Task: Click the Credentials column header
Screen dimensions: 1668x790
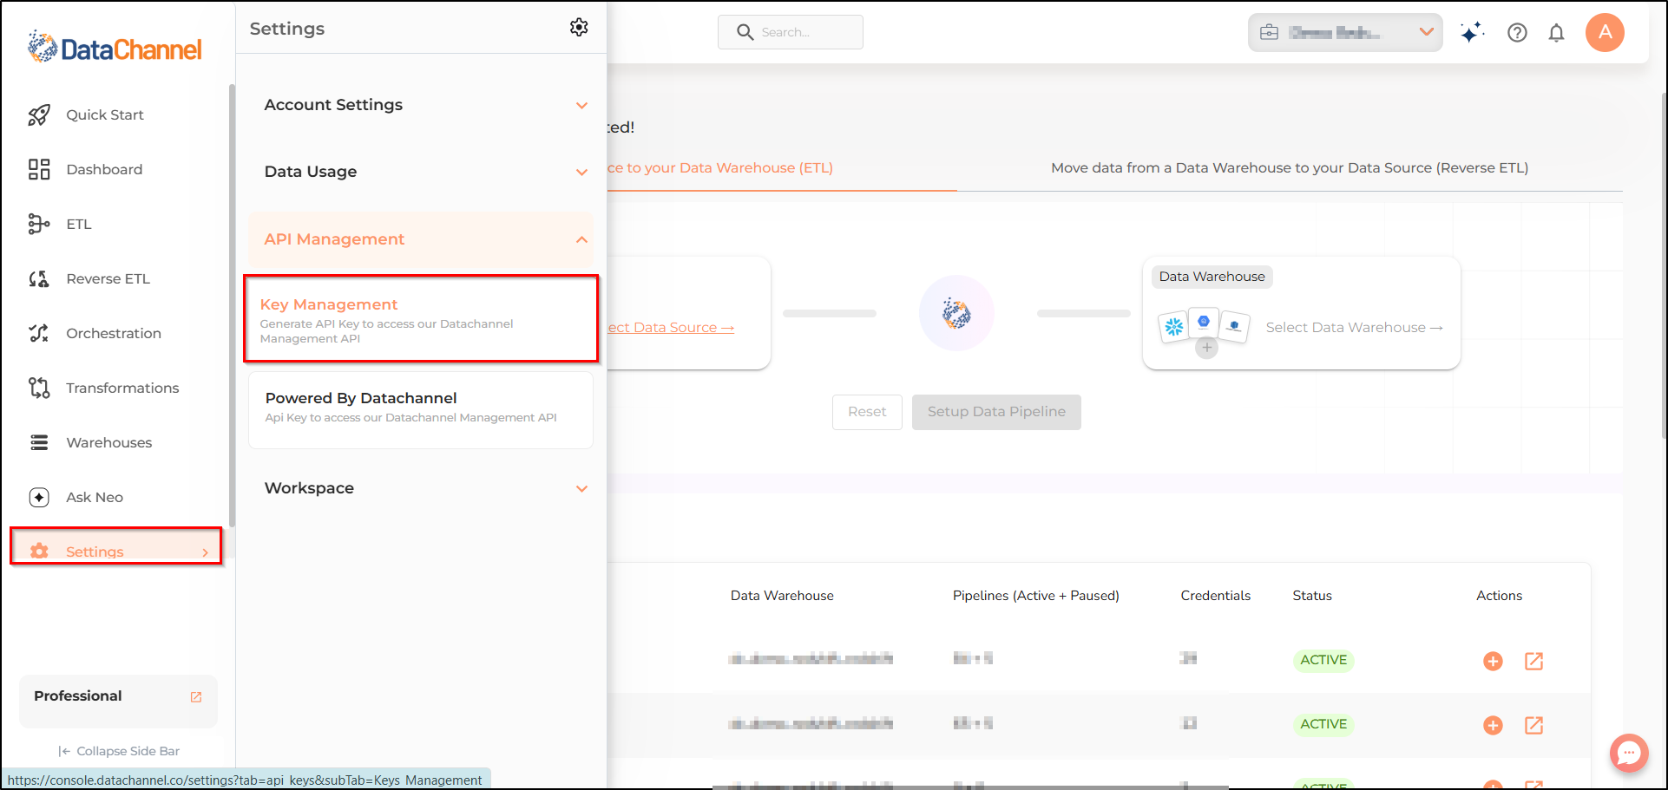Action: [1216, 596]
